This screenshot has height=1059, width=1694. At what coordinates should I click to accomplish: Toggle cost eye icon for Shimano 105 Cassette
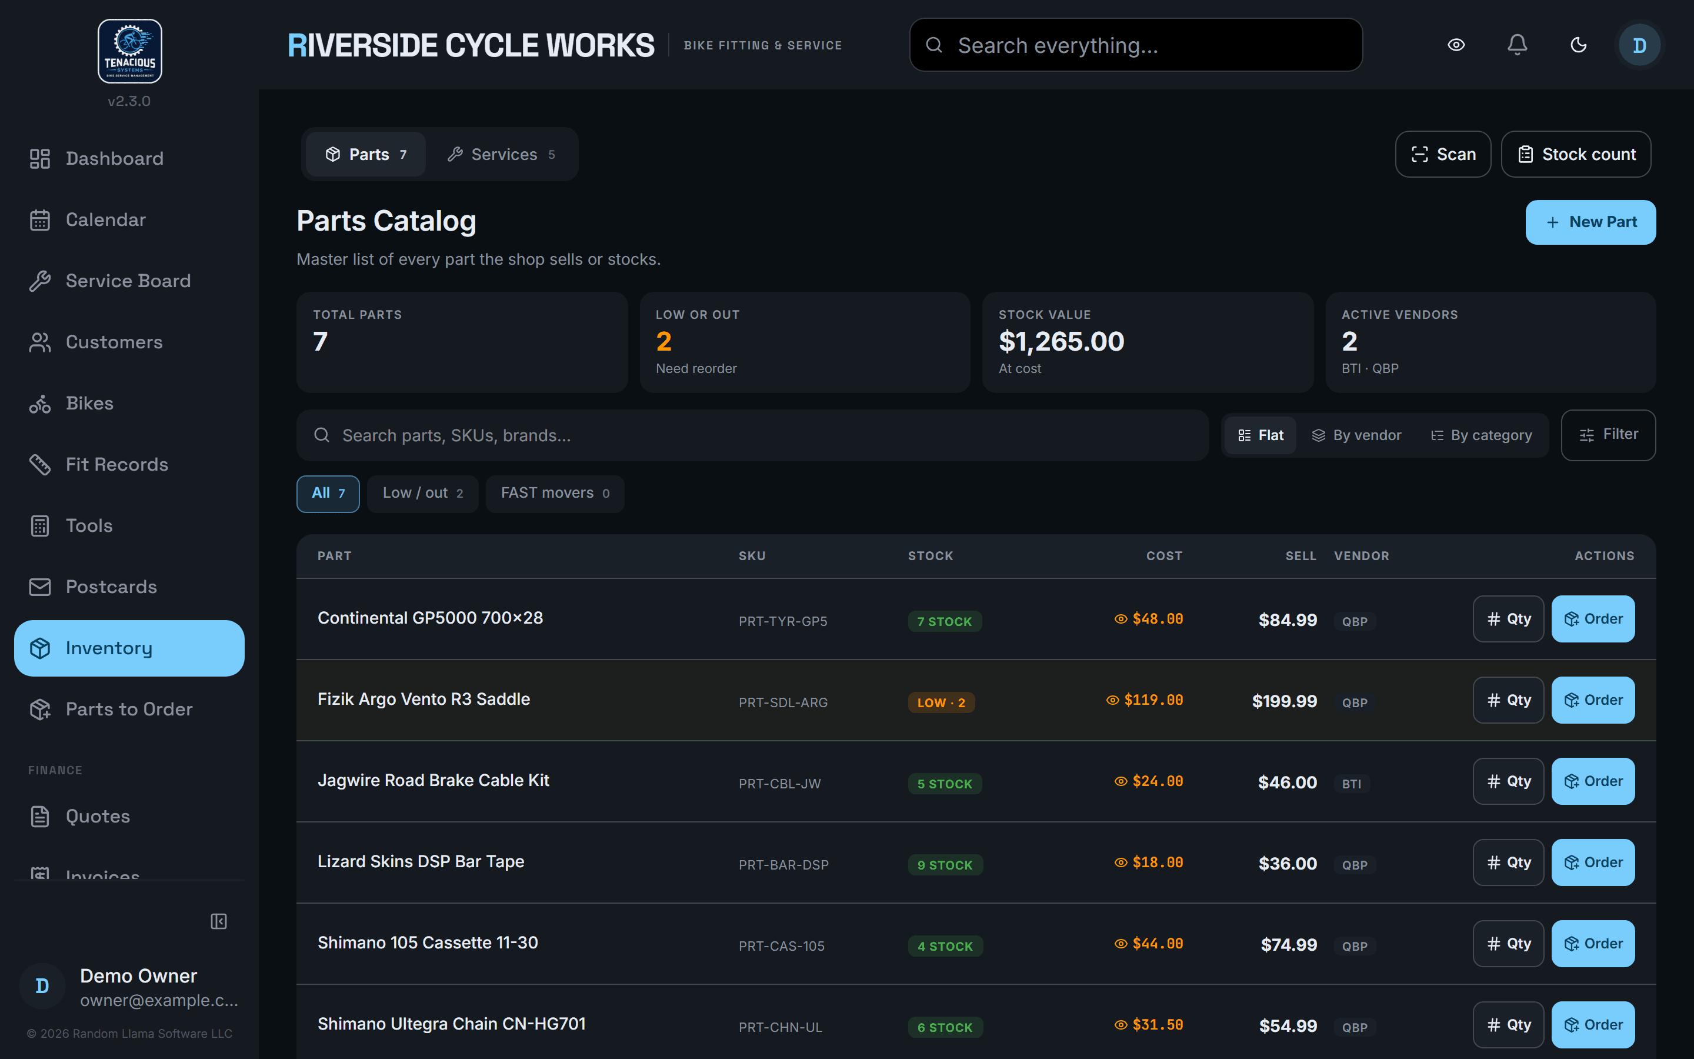[x=1121, y=944]
